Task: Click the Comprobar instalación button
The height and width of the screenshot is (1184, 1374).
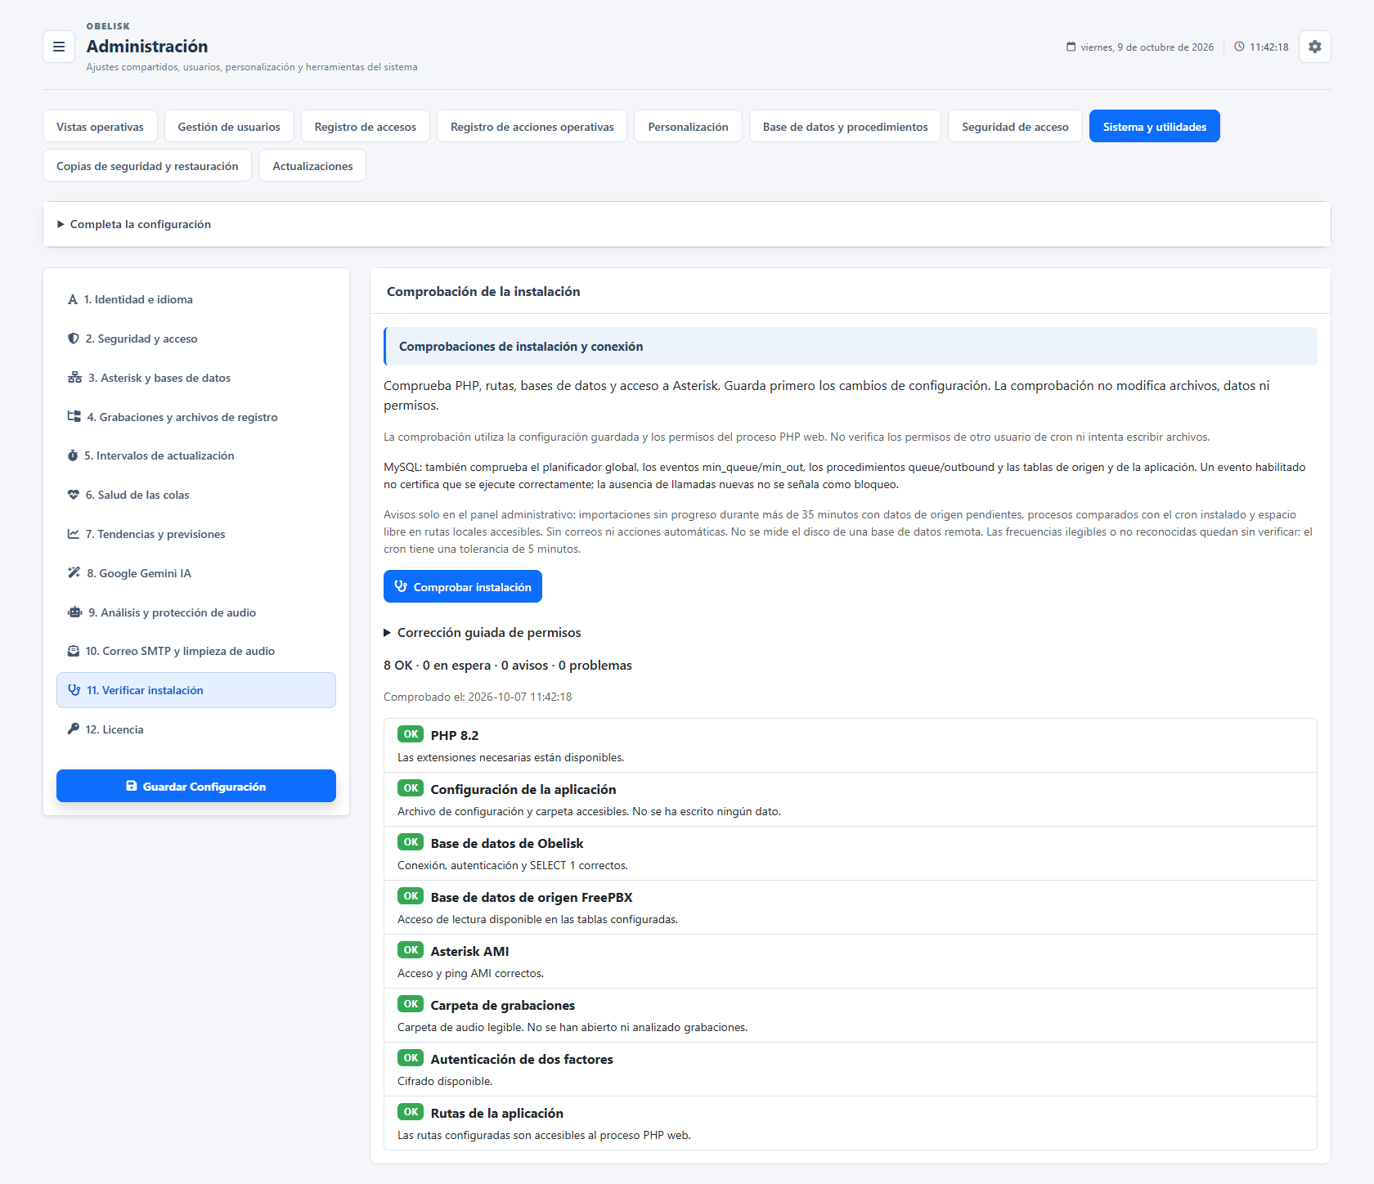Action: click(x=463, y=586)
